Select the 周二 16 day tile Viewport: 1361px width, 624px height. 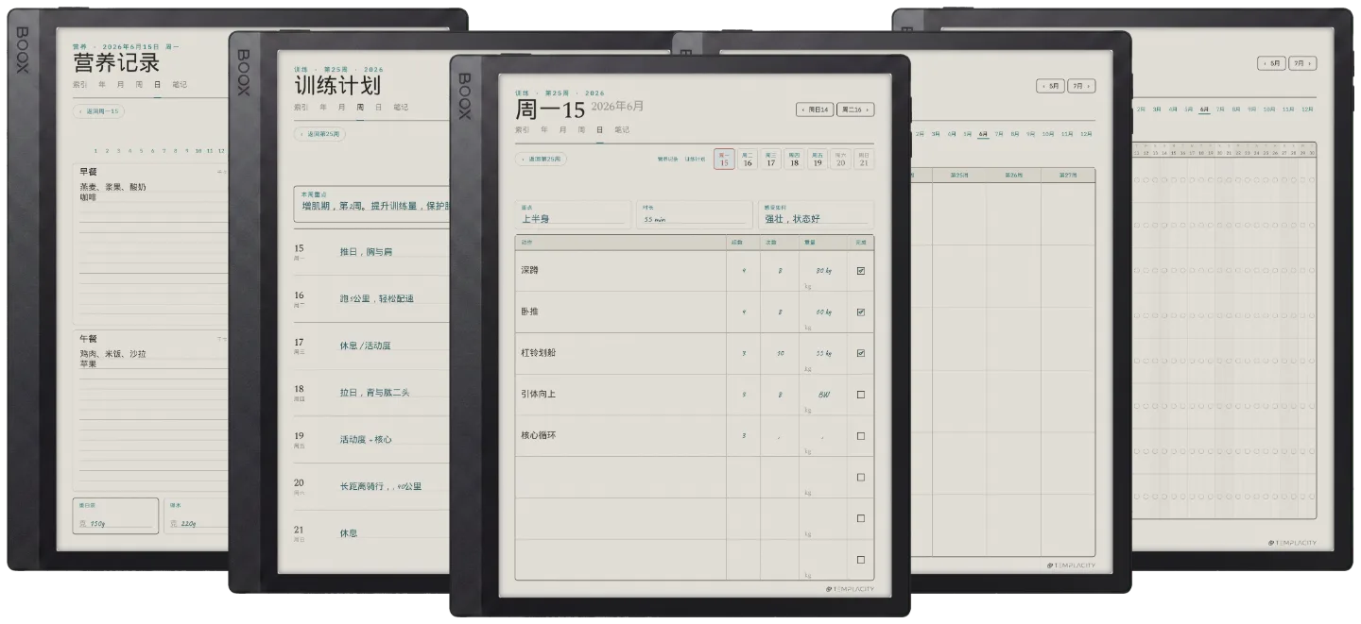click(x=747, y=160)
